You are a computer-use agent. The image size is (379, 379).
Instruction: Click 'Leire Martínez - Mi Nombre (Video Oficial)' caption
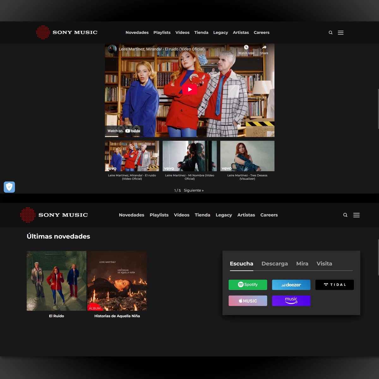coord(189,177)
